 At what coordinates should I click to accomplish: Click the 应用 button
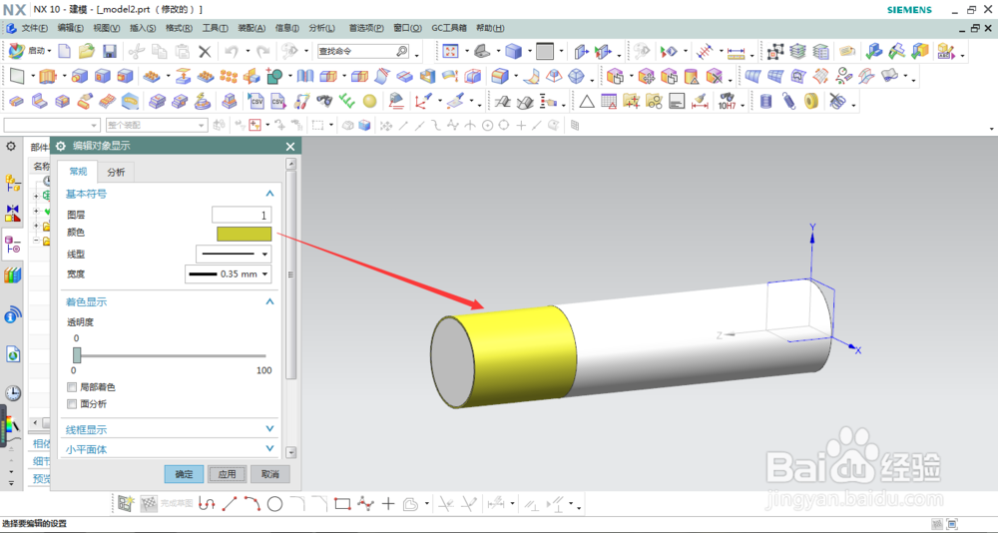point(228,474)
